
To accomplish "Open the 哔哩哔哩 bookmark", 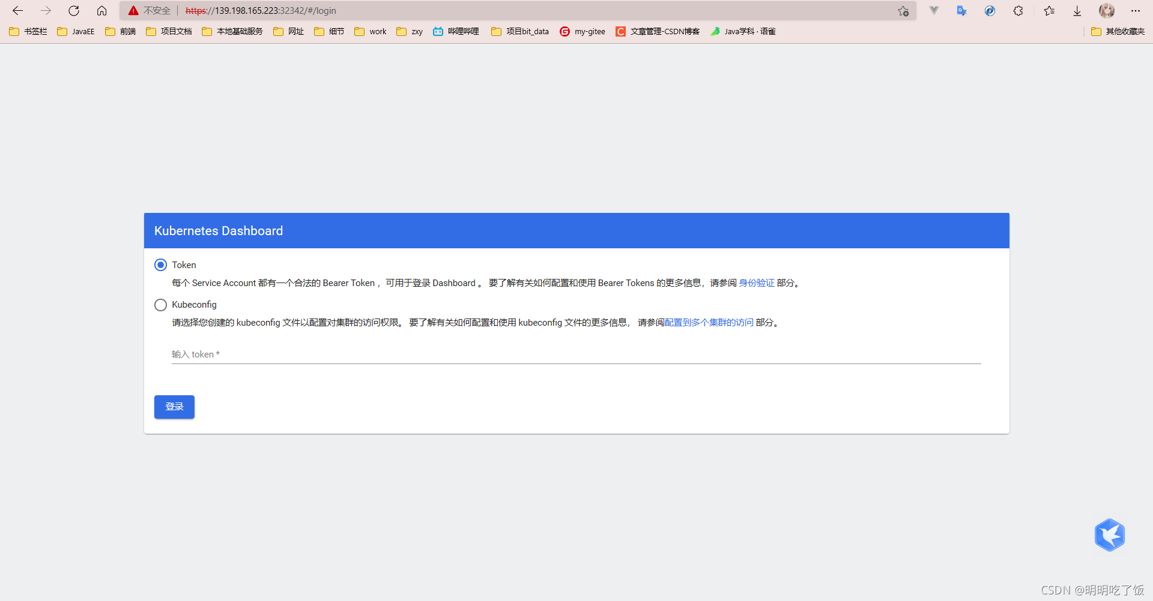I will (456, 31).
